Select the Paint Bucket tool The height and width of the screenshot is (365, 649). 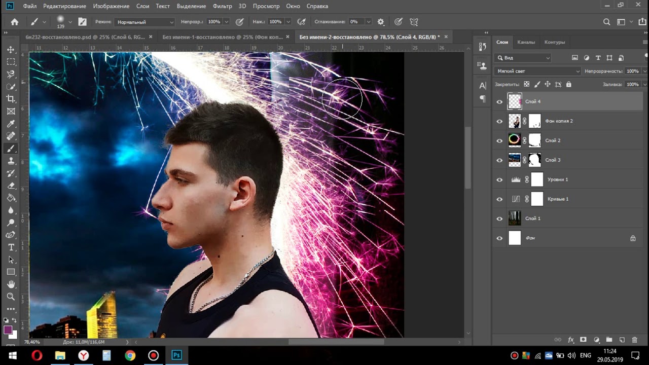[11, 198]
